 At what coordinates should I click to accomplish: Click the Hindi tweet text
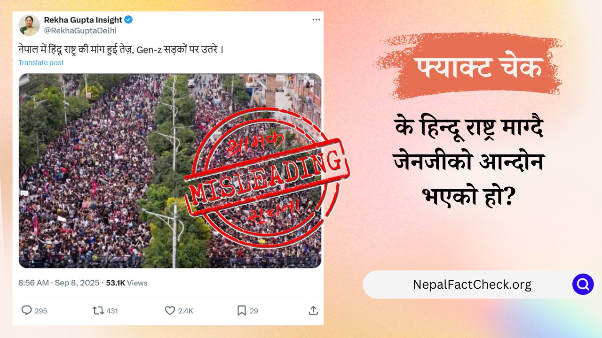[x=121, y=49]
